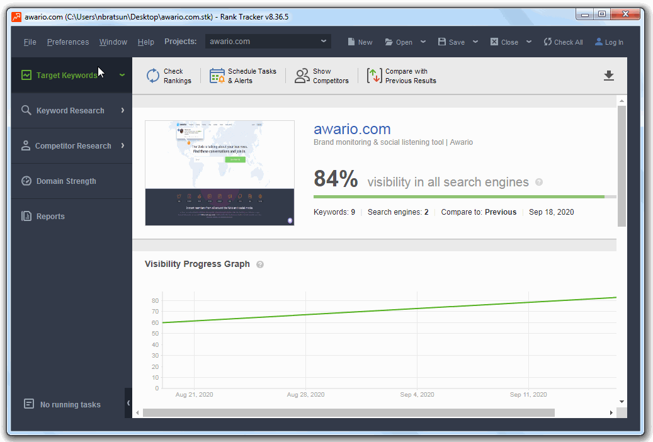653x442 pixels.
Task: Click the vertical scrollbar thumb
Action: click(622, 166)
